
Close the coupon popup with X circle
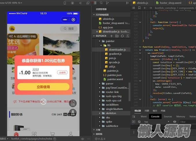pos(43,102)
